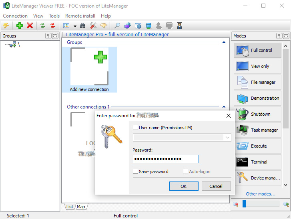Image resolution: width=291 pixels, height=219 pixels.
Task: Click the magnifying glass find icon
Action: (x=117, y=26)
